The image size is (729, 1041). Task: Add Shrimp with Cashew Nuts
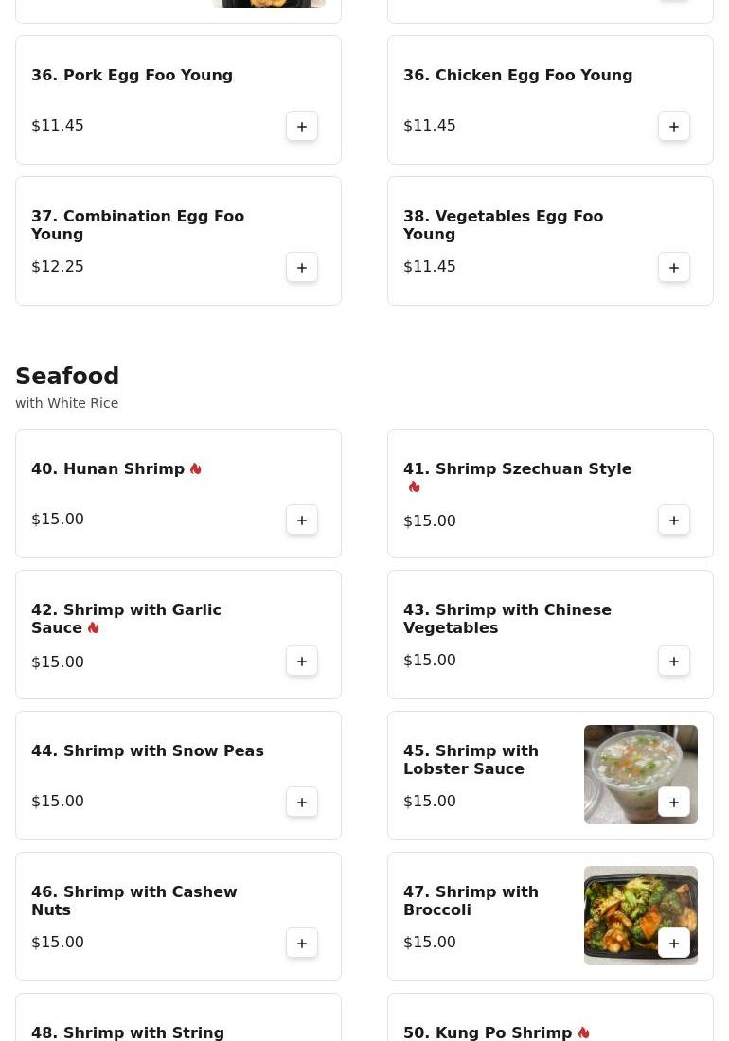(x=302, y=944)
